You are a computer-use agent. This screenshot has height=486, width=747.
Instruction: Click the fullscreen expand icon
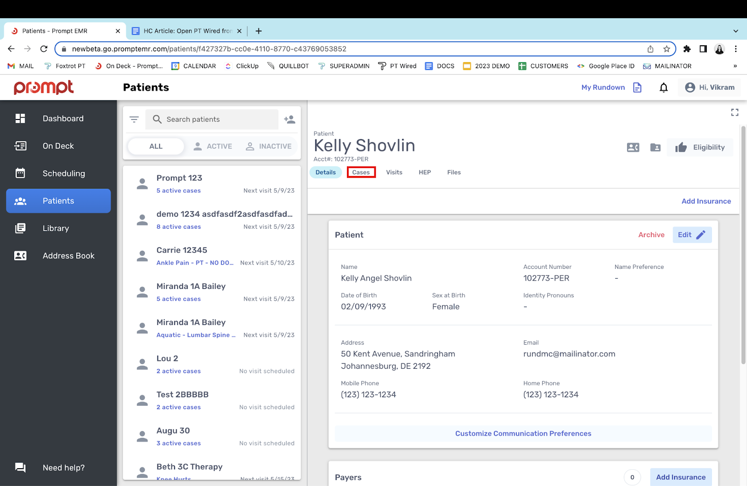(x=734, y=113)
